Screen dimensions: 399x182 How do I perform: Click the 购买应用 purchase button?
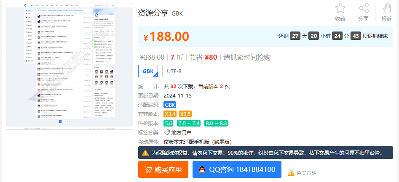163,169
